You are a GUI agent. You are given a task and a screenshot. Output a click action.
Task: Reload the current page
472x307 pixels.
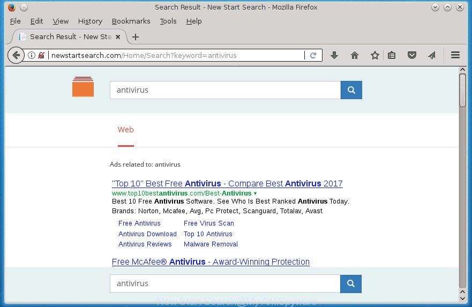[313, 55]
